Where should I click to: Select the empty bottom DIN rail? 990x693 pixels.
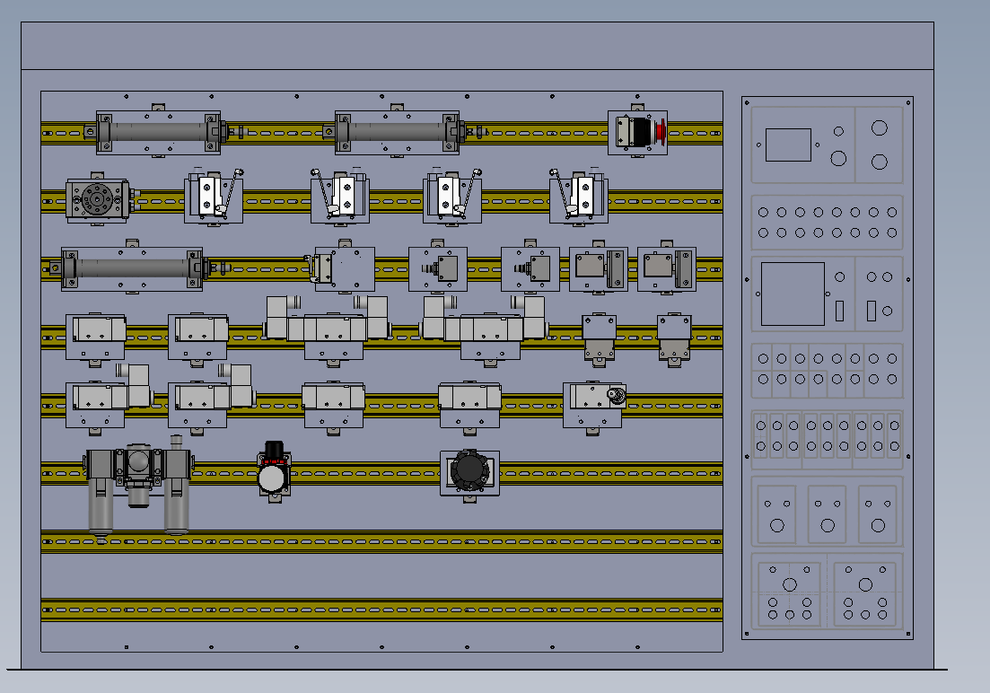click(381, 610)
